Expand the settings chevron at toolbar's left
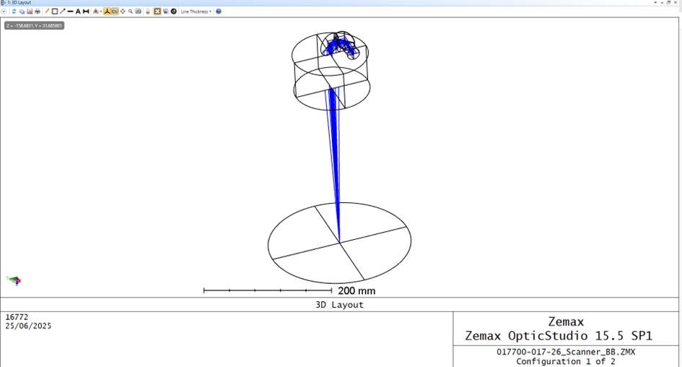This screenshot has width=682, height=367. (x=4, y=12)
